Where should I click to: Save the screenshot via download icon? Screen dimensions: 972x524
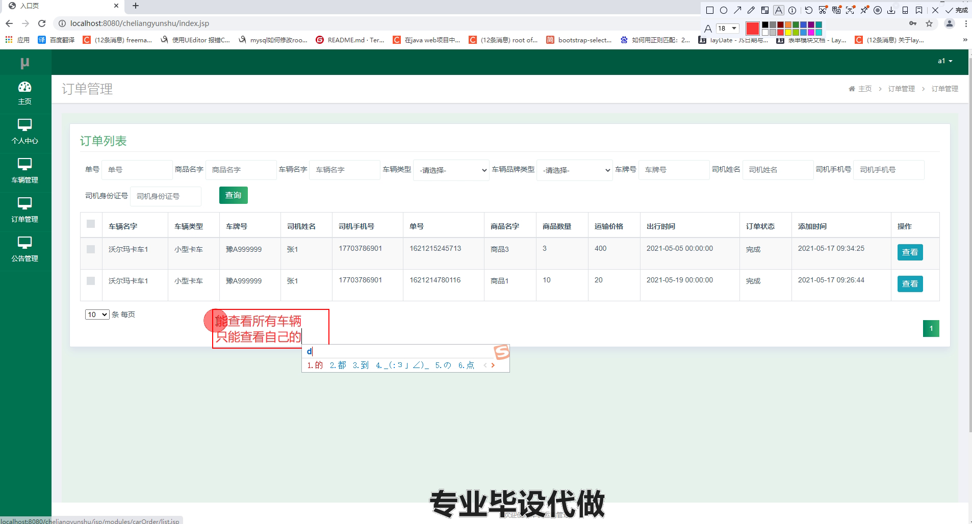891,10
